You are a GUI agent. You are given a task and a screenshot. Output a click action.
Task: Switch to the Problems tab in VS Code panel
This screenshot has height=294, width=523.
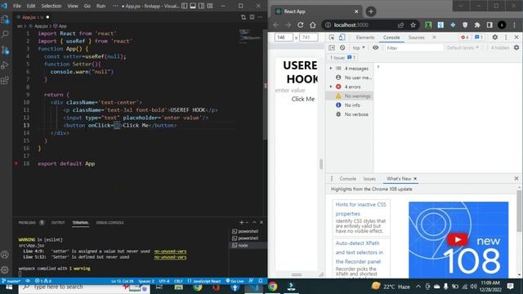click(x=27, y=222)
